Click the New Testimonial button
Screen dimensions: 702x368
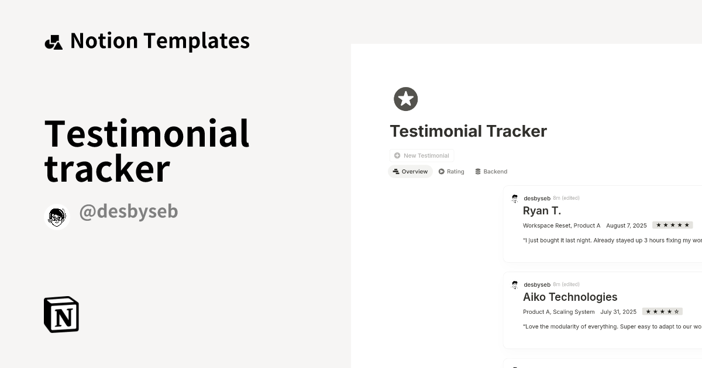coord(421,155)
